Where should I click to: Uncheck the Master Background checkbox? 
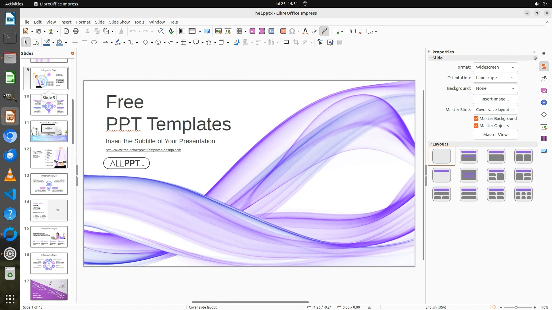[476, 119]
